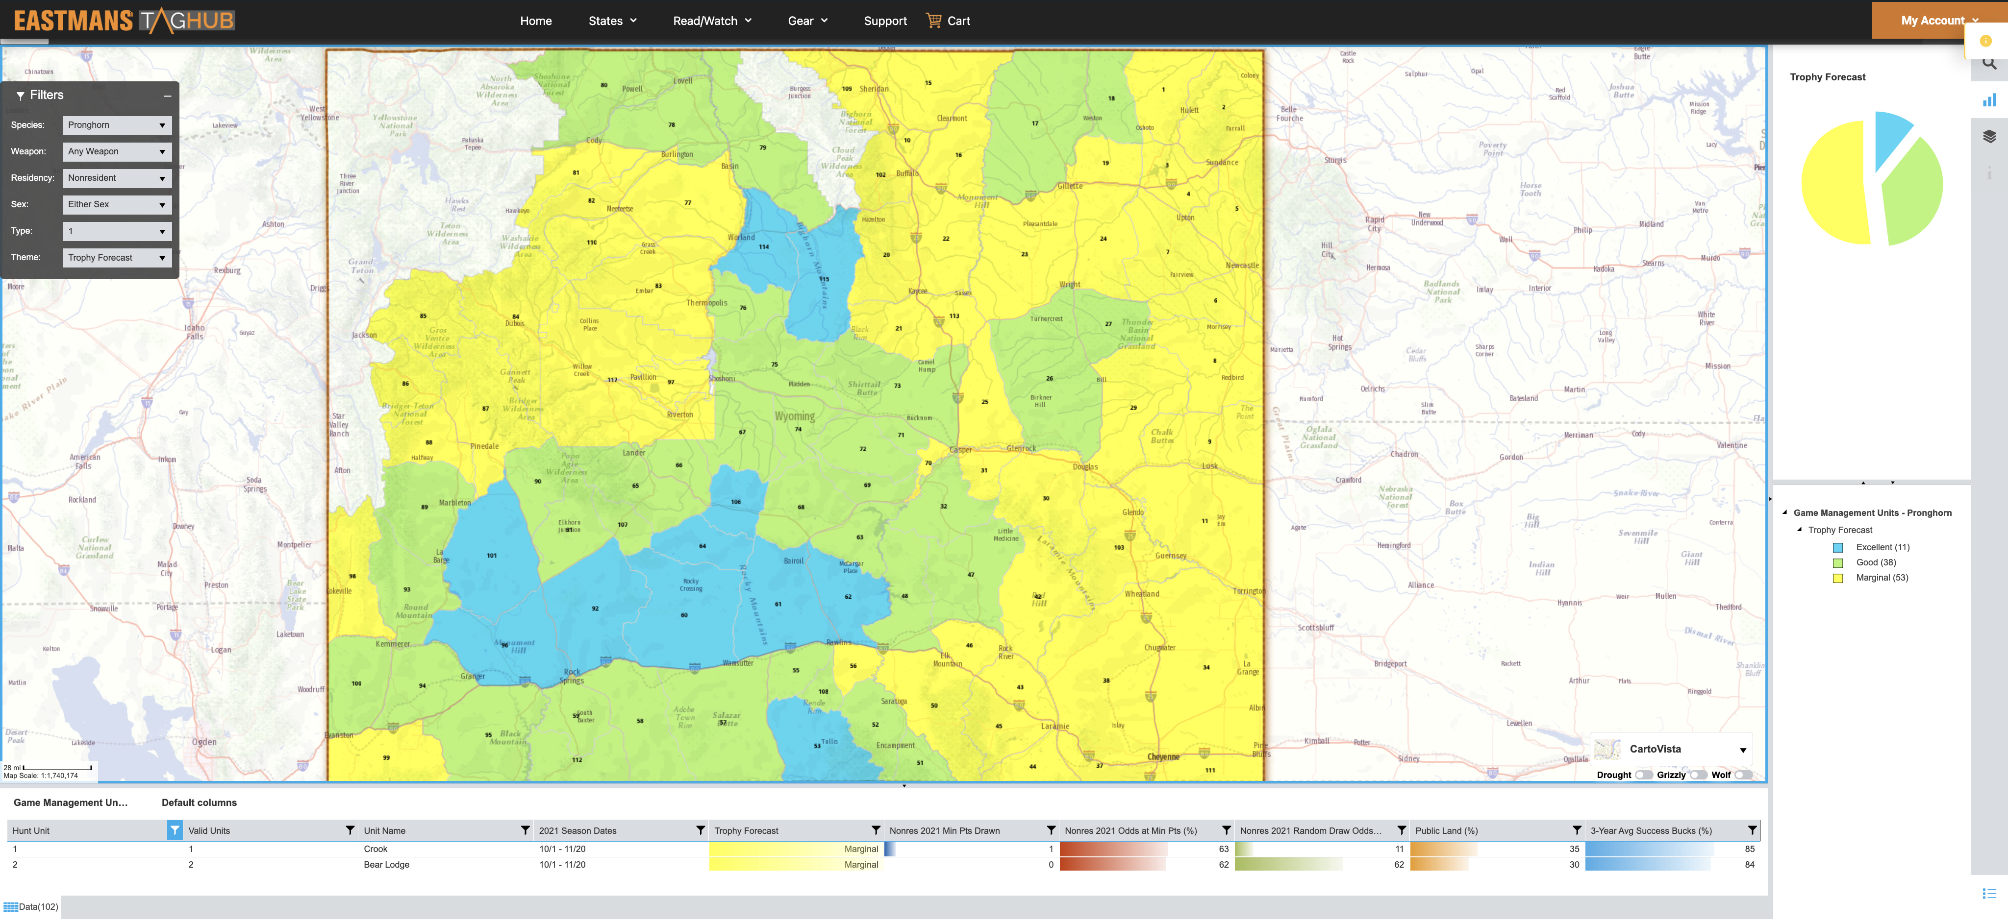
Task: Filter the Trophy Forecast column
Action: (876, 830)
